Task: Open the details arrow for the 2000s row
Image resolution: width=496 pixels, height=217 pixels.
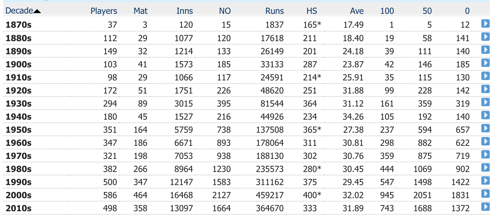Action: [486, 194]
